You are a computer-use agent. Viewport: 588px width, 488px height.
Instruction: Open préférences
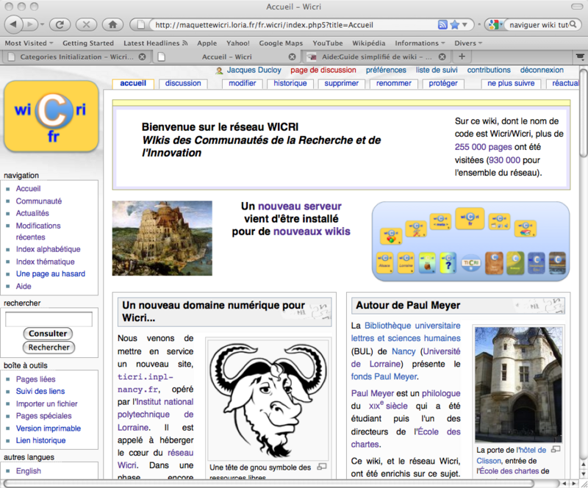[386, 70]
